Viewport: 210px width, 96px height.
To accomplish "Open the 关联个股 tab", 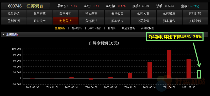I will click(195, 21).
